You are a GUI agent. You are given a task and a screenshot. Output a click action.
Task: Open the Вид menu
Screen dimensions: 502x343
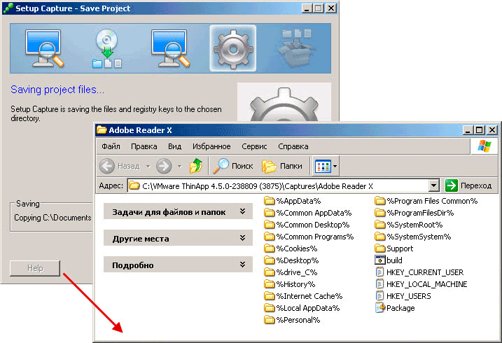point(174,146)
